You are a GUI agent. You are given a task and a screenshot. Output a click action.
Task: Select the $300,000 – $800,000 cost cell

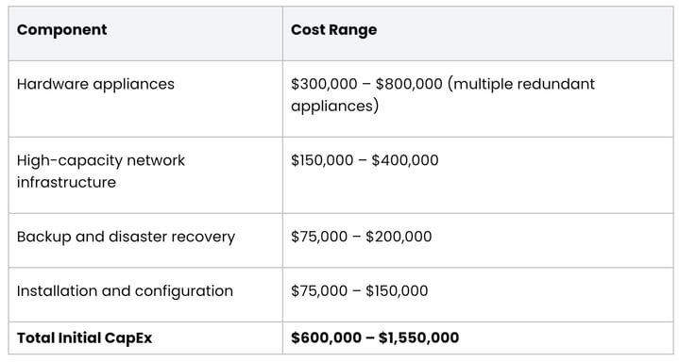(x=478, y=99)
